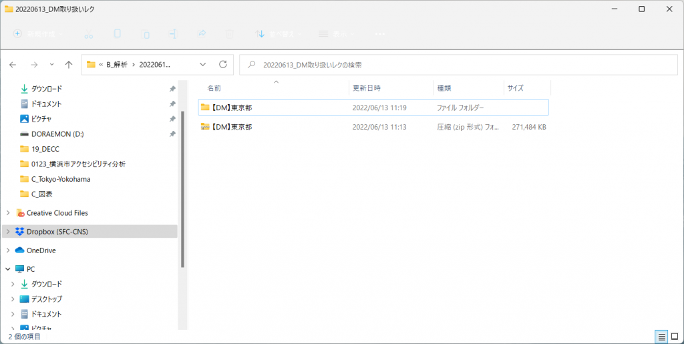Image resolution: width=684 pixels, height=344 pixels.
Task: Switch to details view icon
Action: pos(662,337)
